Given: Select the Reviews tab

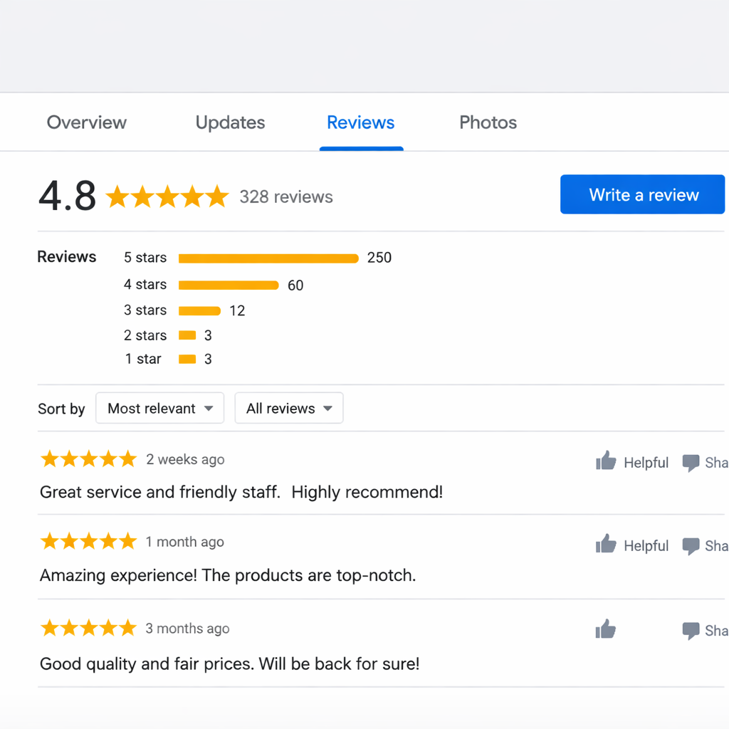Looking at the screenshot, I should [x=360, y=122].
